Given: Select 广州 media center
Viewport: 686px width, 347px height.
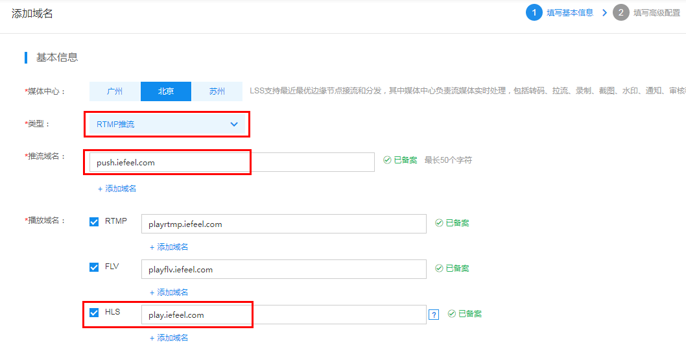Looking at the screenshot, I should coord(115,91).
